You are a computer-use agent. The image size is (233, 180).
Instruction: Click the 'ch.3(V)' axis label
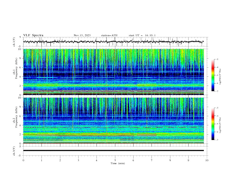[14, 151]
